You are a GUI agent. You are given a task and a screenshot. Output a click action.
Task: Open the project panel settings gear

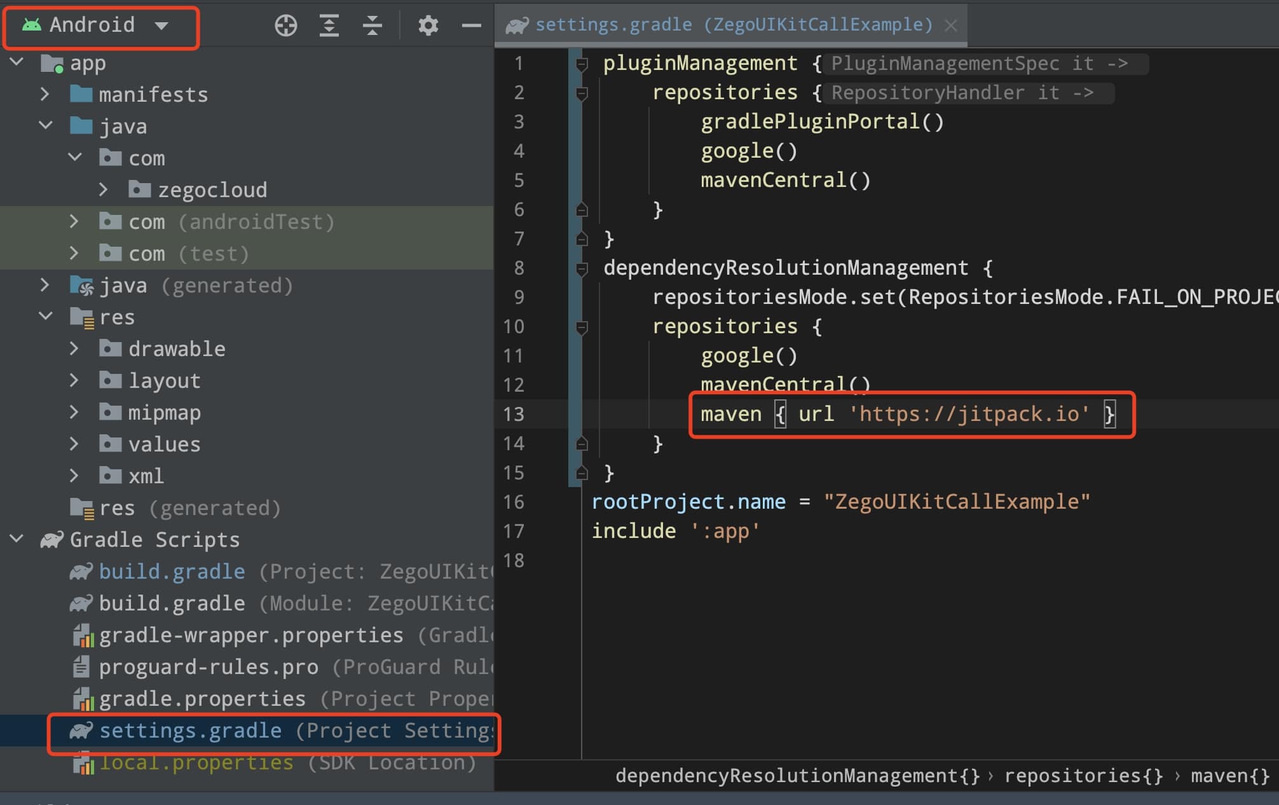(x=427, y=25)
